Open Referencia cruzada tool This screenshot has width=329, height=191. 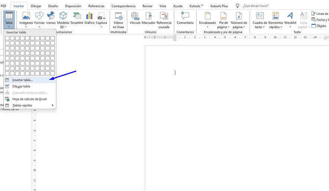coord(164,20)
